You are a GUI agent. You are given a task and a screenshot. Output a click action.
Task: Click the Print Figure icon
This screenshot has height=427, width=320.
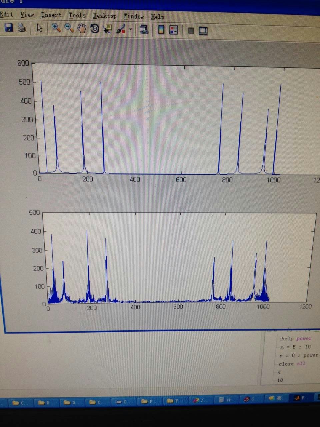coord(22,28)
